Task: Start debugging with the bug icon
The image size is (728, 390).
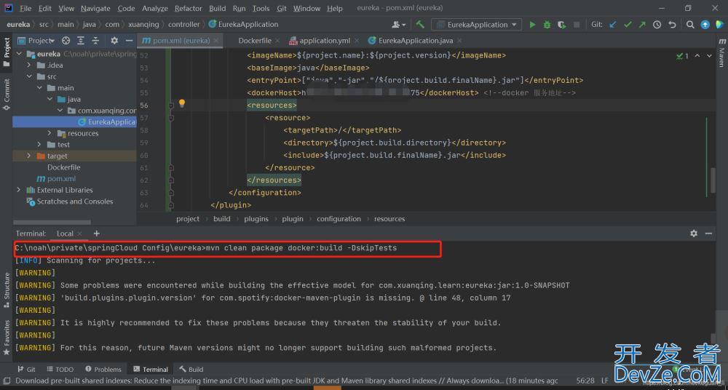Action: (547, 25)
